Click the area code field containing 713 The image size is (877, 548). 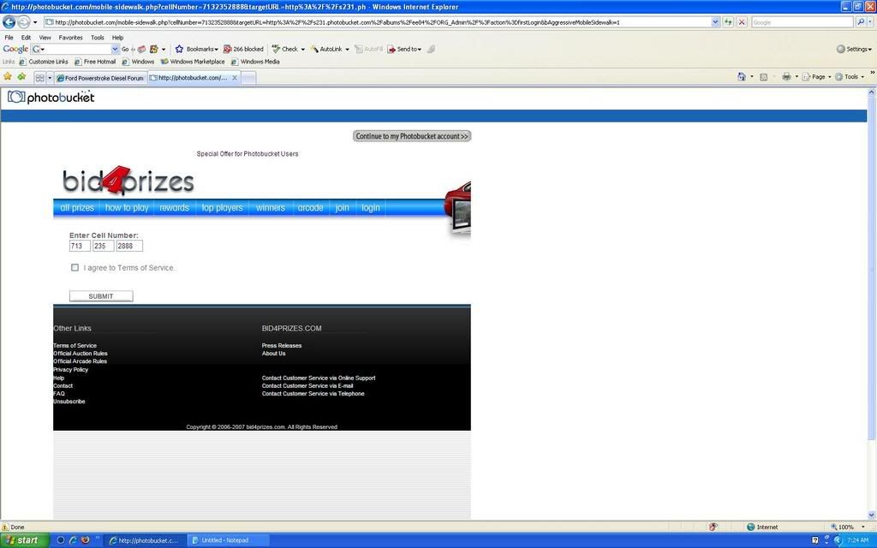(x=80, y=246)
